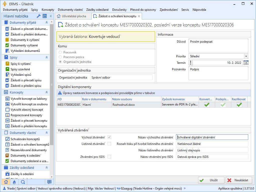Click the wrench settings icon in Hlavní nabídka
The image size is (256, 192).
39,16
